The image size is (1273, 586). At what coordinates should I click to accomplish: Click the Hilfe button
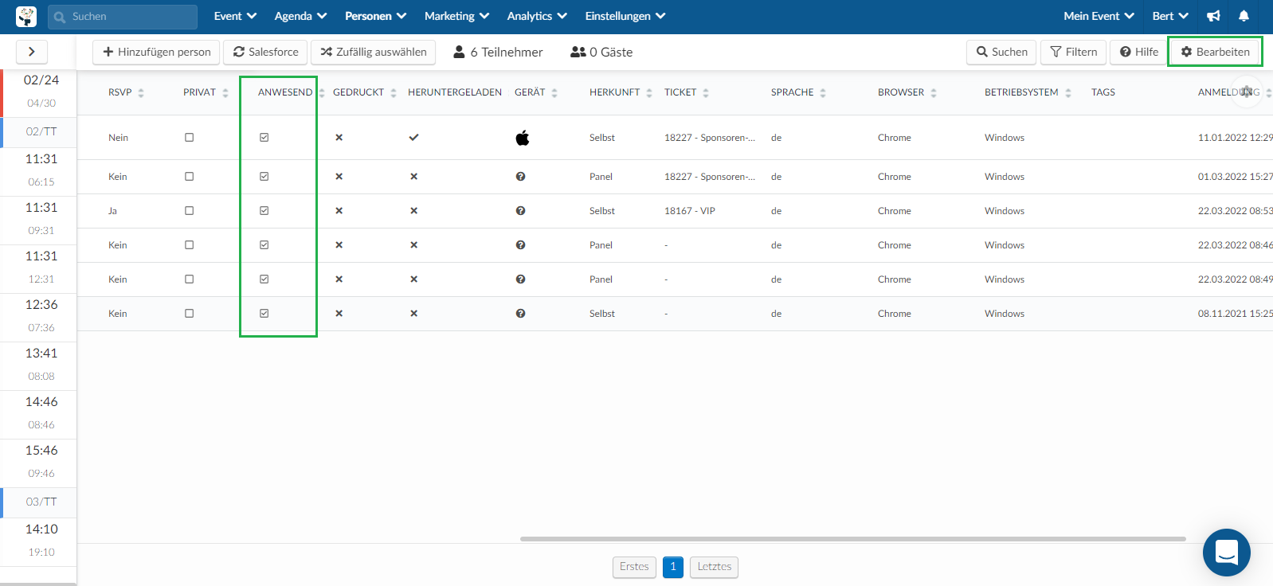click(1138, 52)
